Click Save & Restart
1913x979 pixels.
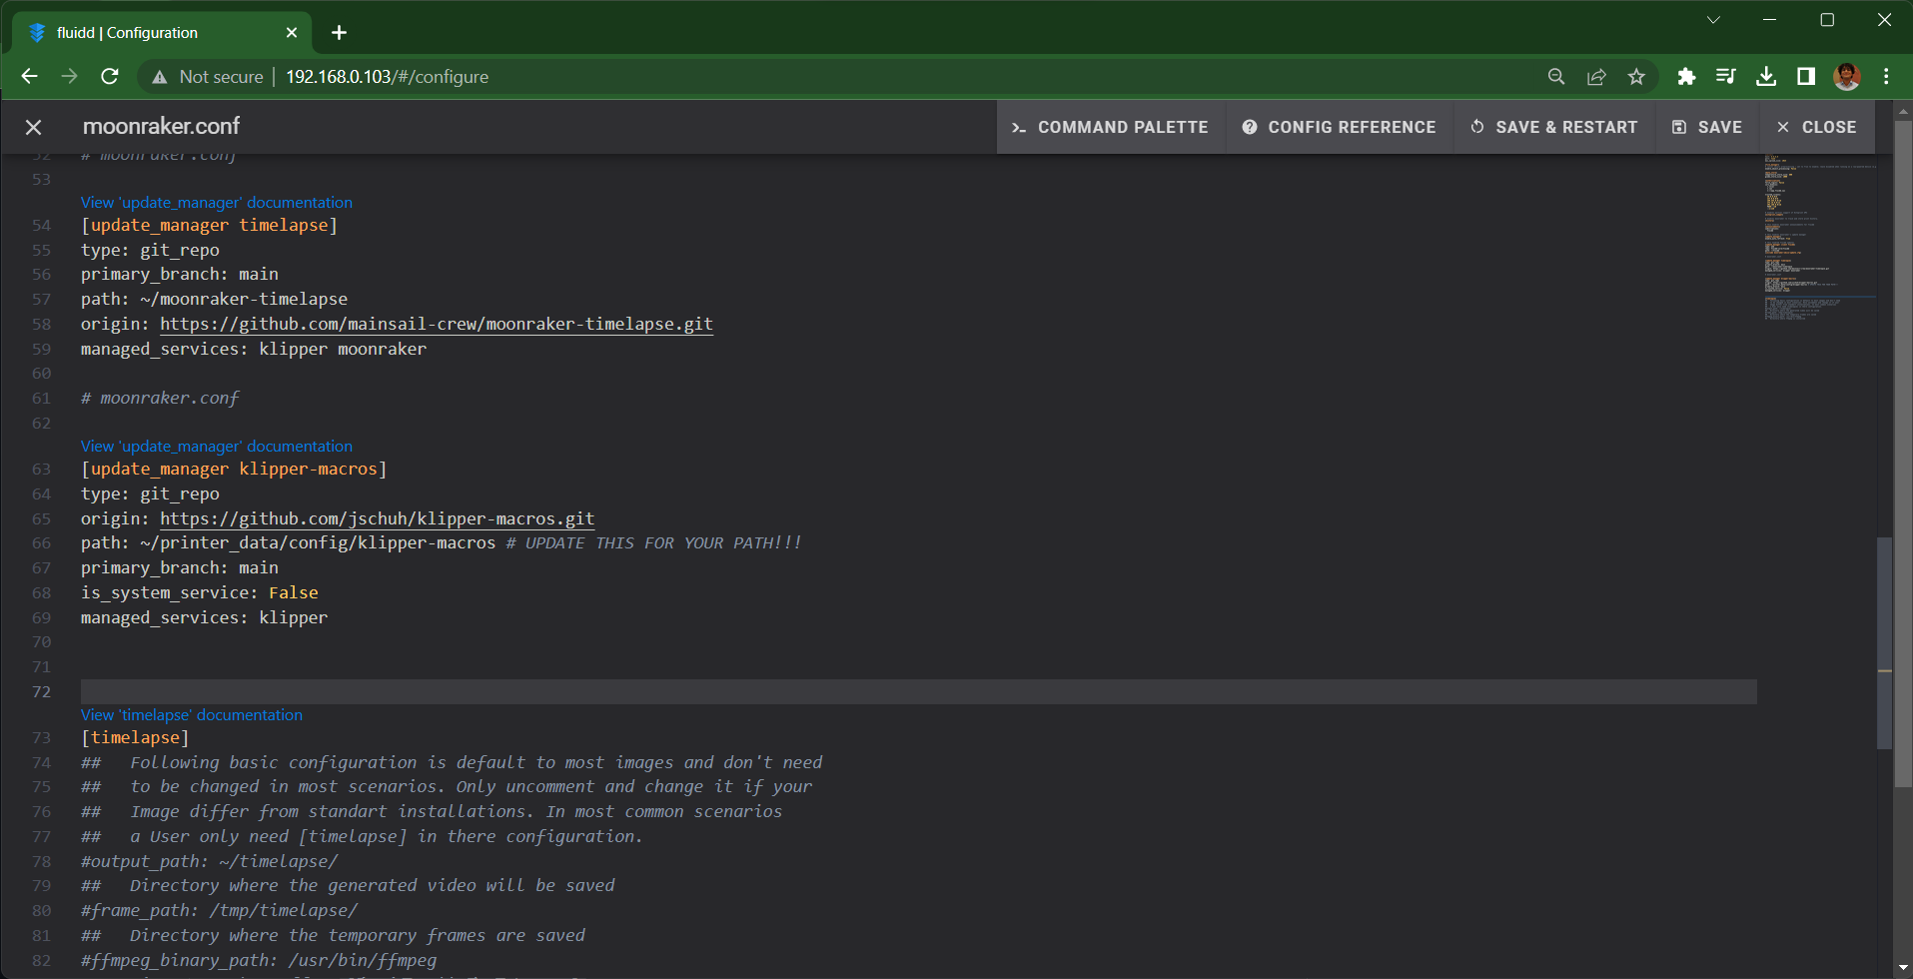click(x=1553, y=127)
